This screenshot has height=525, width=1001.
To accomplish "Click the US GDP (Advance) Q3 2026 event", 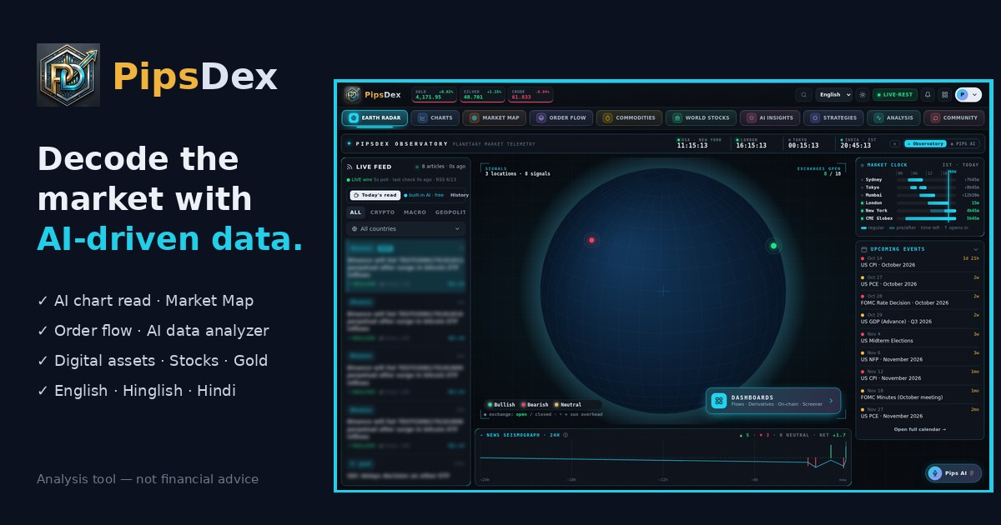I will pyautogui.click(x=919, y=317).
